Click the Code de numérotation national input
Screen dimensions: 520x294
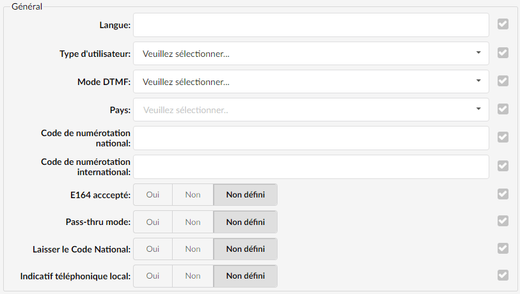(x=311, y=138)
